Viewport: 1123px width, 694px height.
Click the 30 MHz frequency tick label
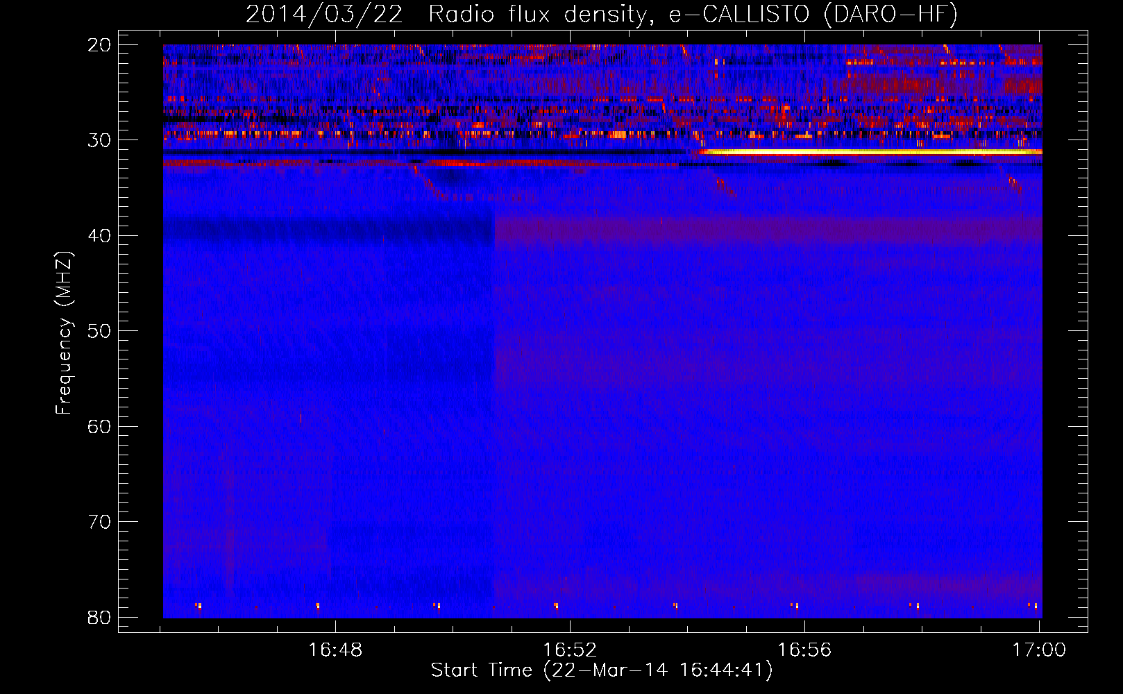99,140
